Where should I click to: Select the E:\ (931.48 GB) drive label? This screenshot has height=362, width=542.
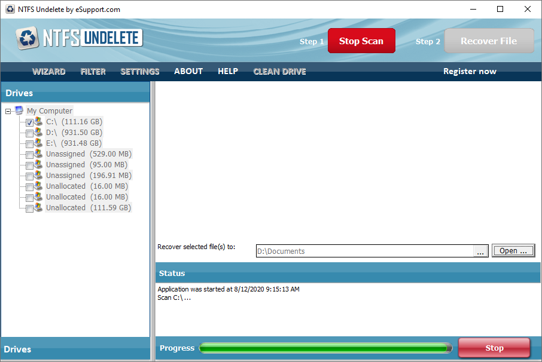(74, 143)
